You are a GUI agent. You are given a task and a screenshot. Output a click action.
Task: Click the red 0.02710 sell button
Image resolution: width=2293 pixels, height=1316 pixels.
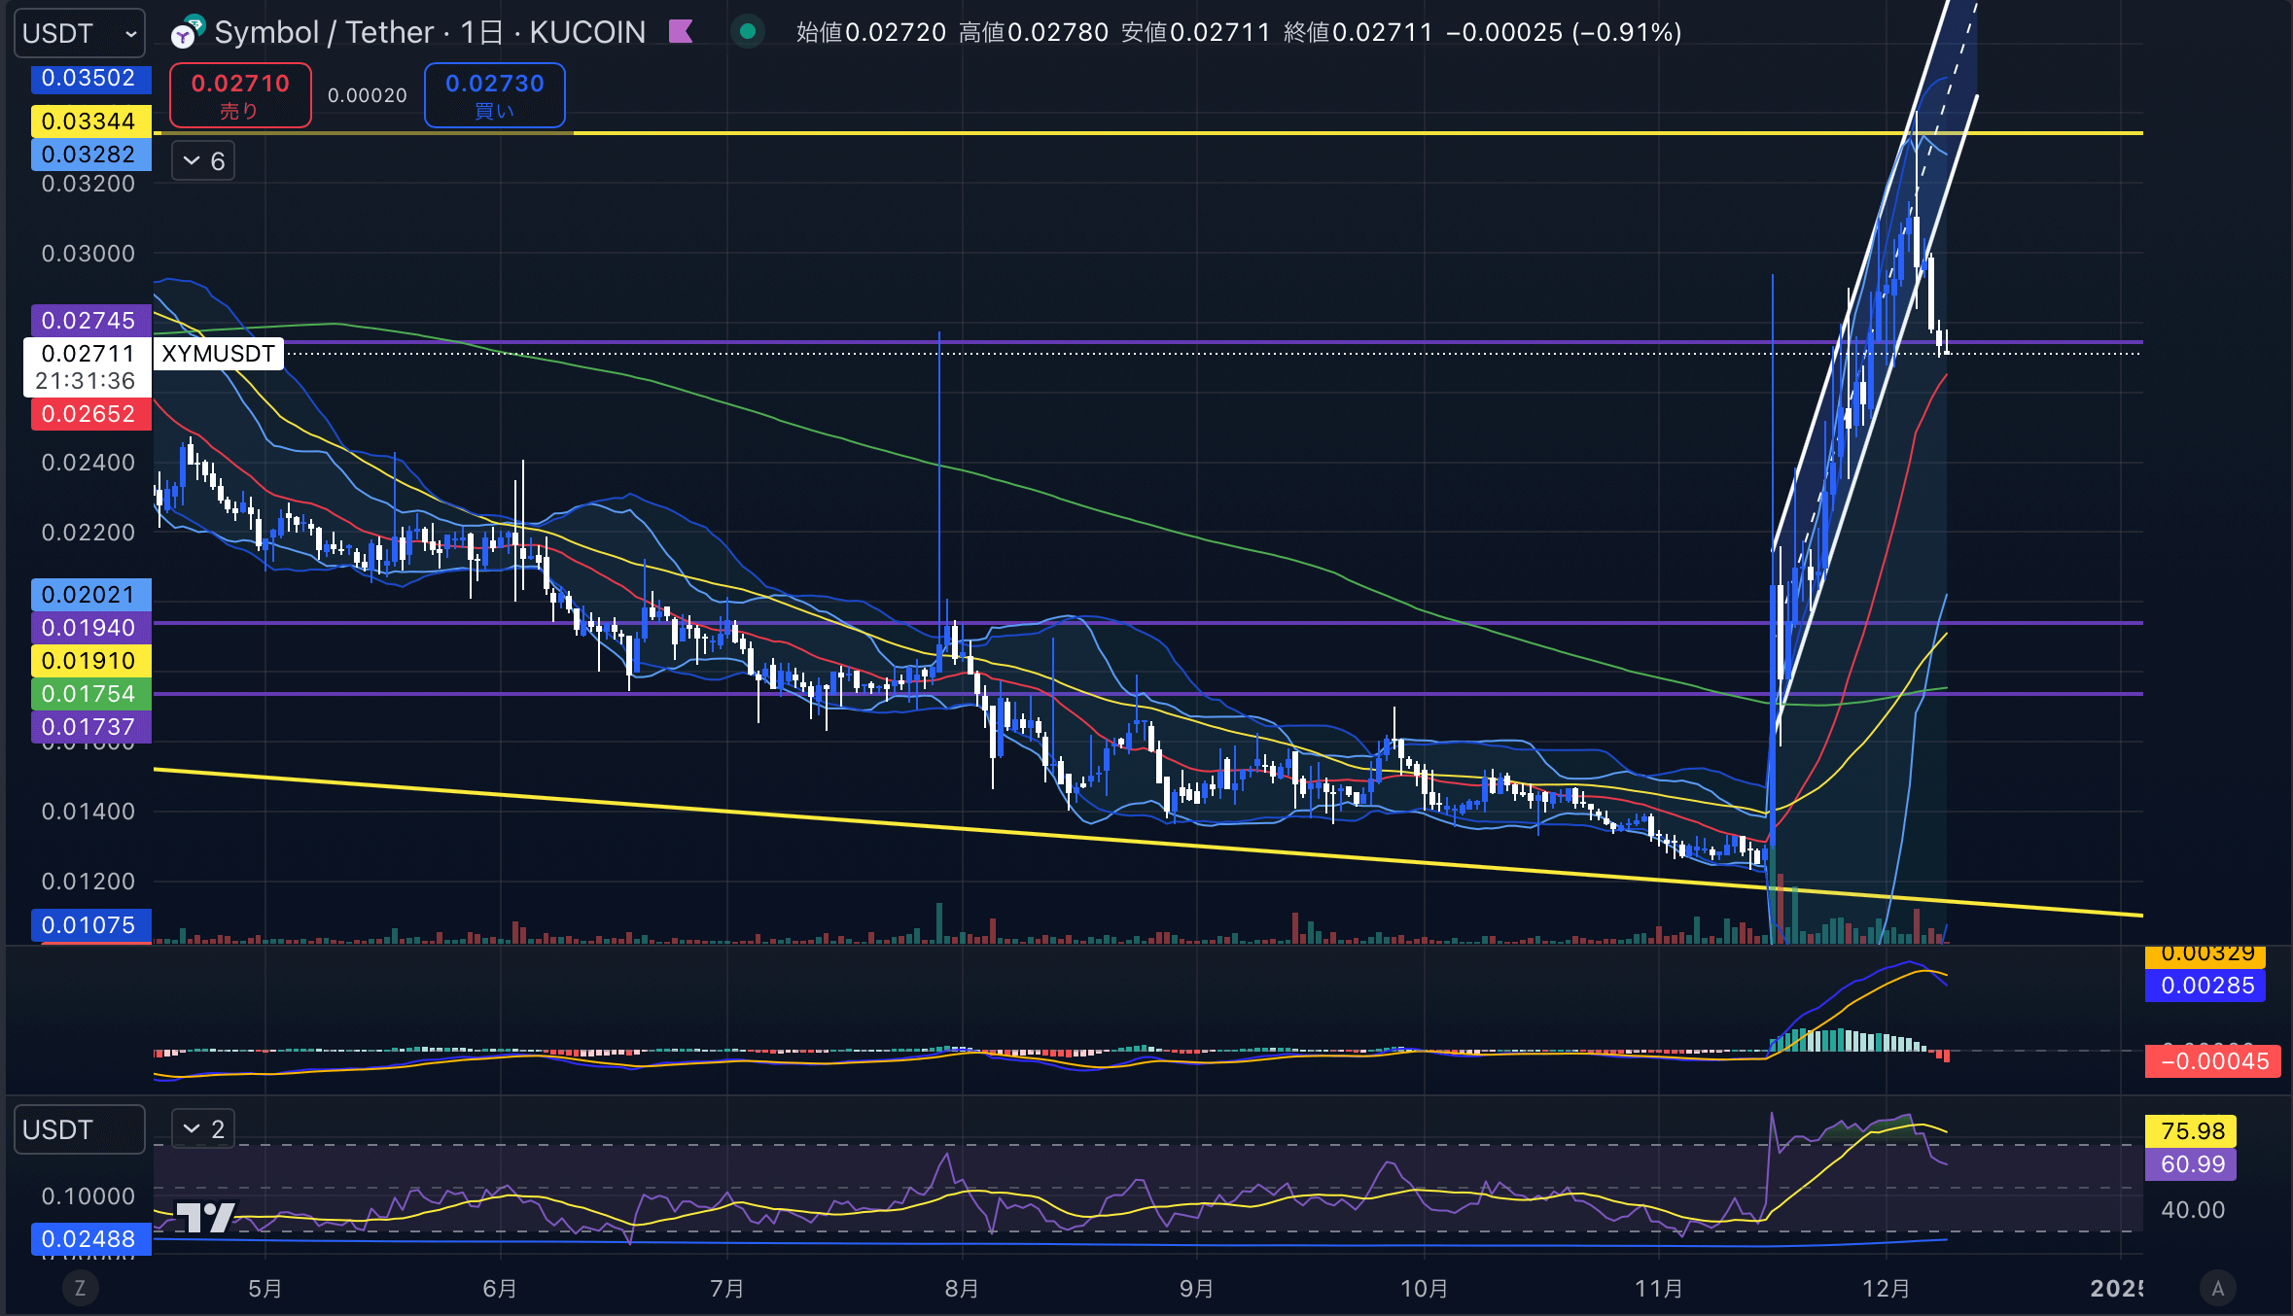point(240,95)
